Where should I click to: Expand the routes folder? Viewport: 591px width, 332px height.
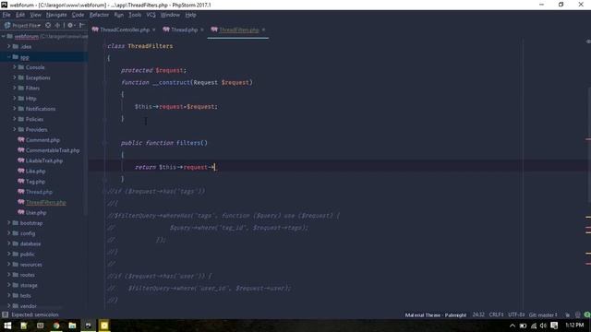coord(8,275)
